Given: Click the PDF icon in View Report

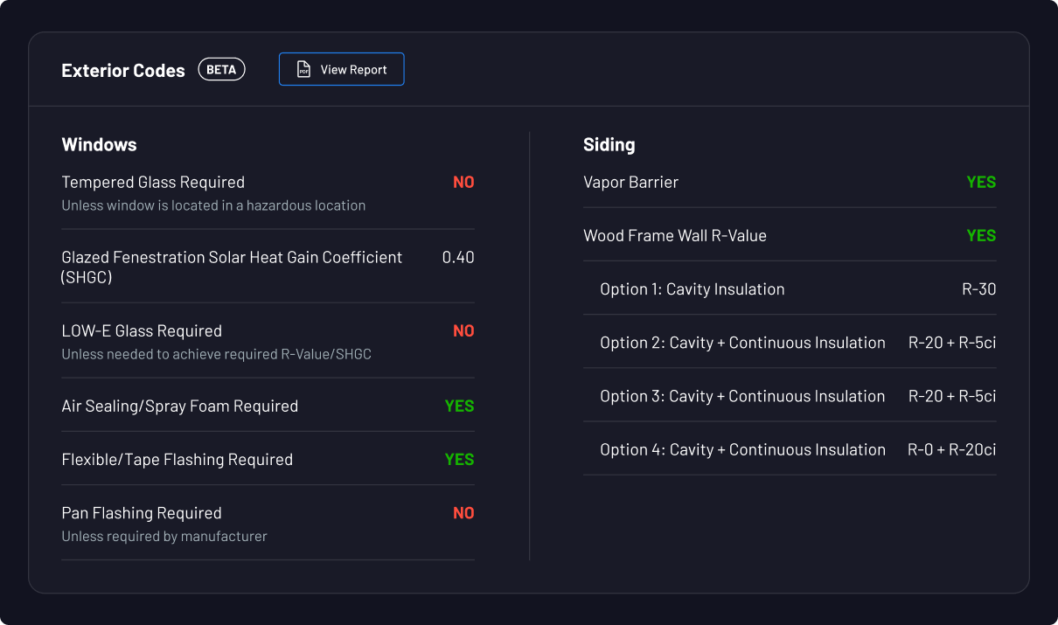Looking at the screenshot, I should pyautogui.click(x=303, y=69).
